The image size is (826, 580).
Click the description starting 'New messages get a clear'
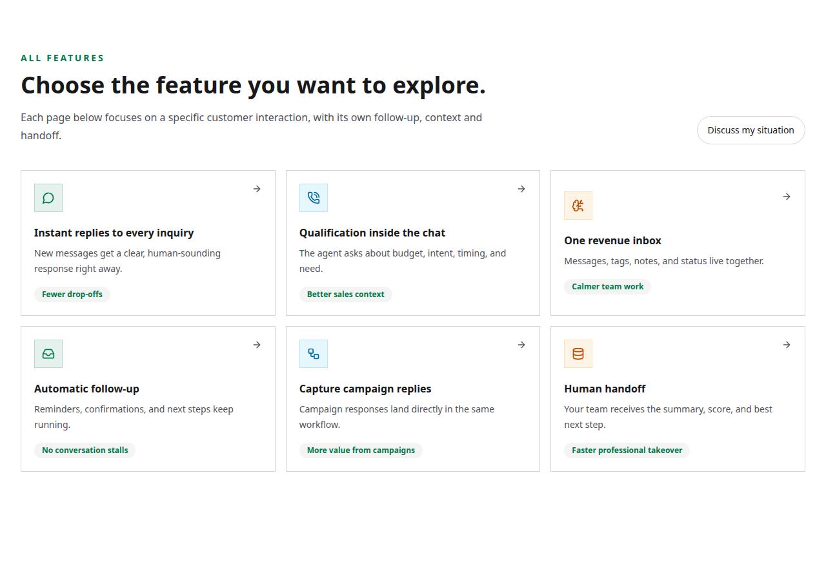(127, 261)
